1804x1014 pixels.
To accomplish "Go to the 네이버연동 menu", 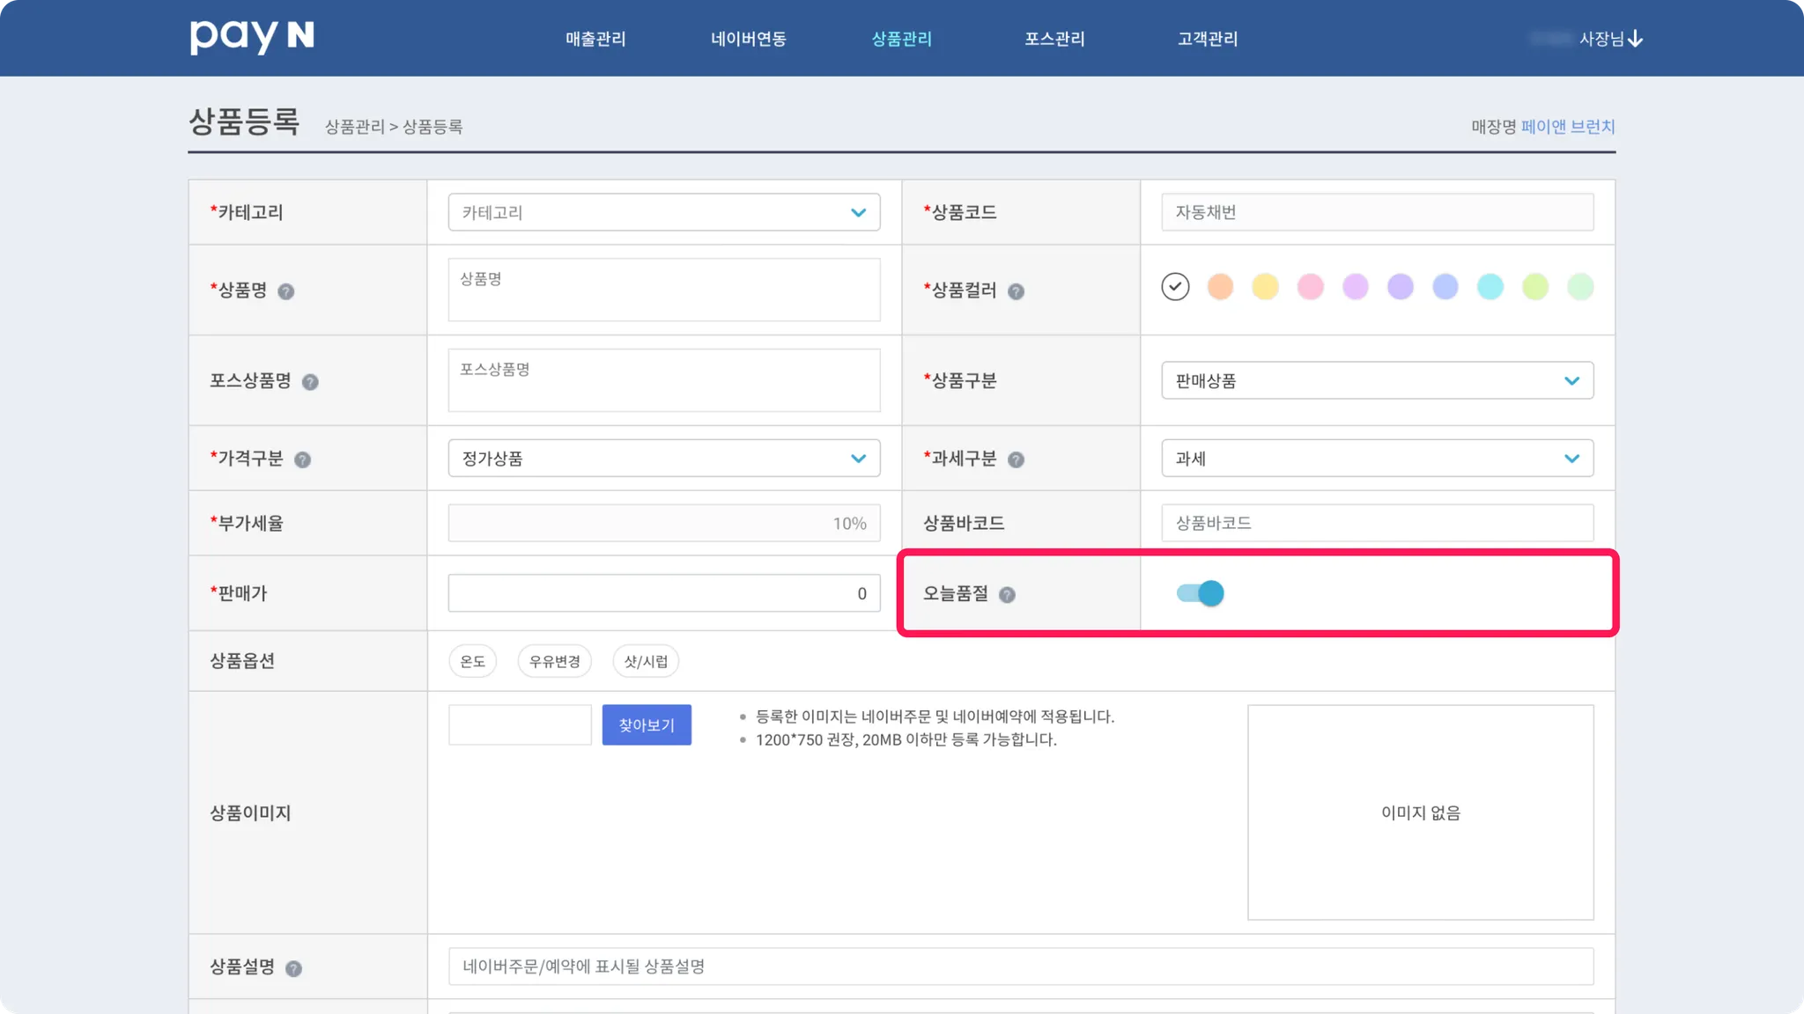I will coord(748,39).
